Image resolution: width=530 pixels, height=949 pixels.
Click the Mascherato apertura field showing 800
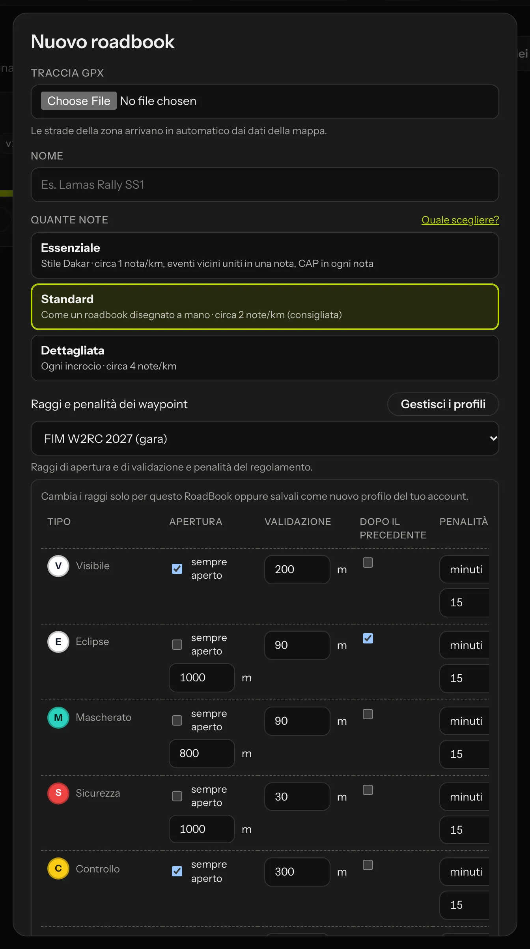202,753
